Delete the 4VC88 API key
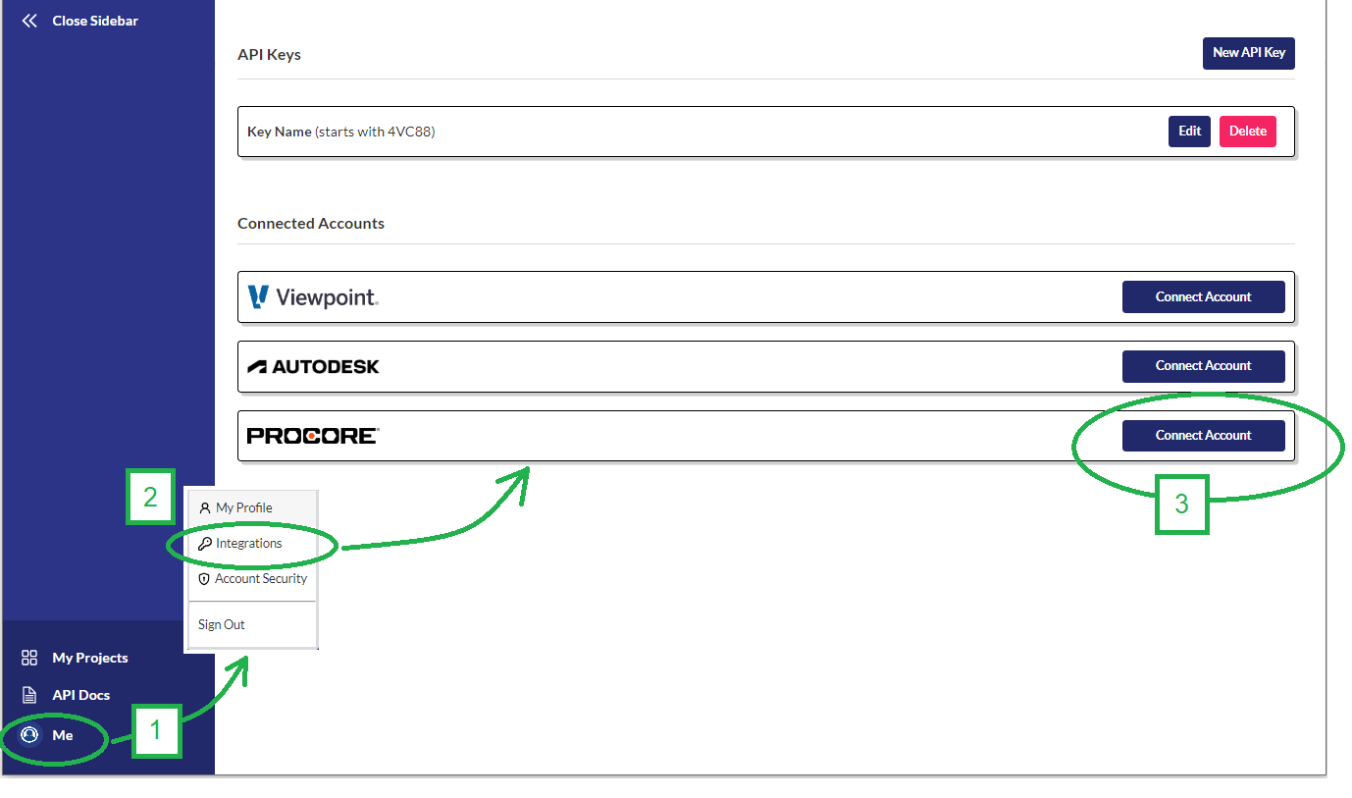This screenshot has height=798, width=1352. pyautogui.click(x=1247, y=132)
